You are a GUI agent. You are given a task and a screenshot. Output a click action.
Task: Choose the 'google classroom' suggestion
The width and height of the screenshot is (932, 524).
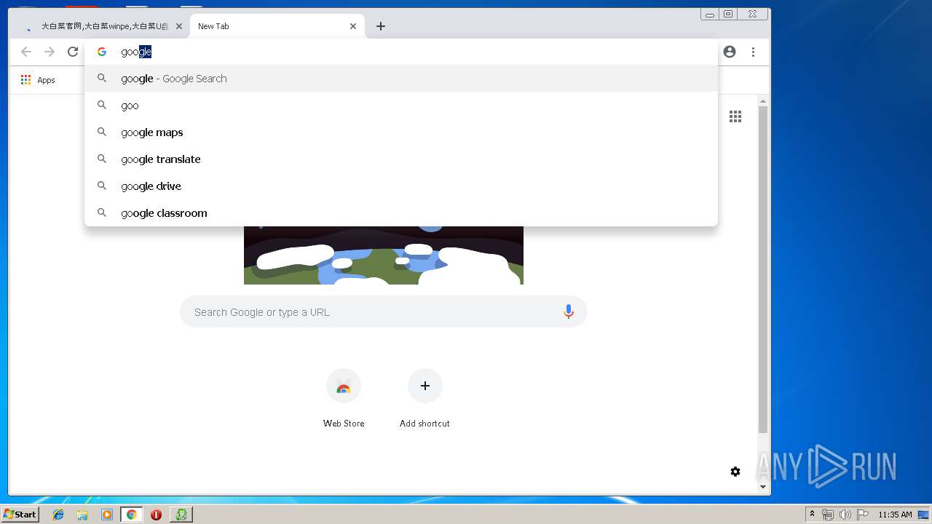coord(401,213)
